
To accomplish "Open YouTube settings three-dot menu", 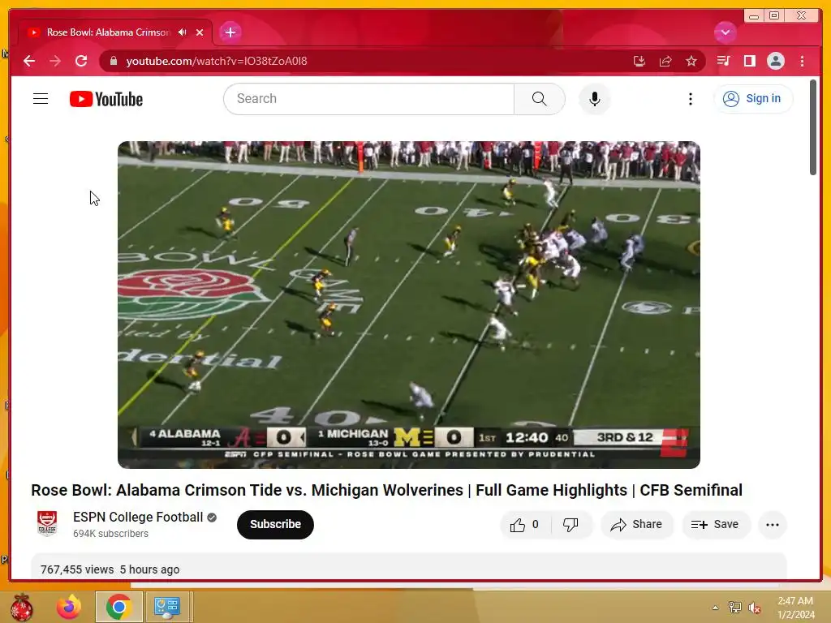I will [690, 99].
